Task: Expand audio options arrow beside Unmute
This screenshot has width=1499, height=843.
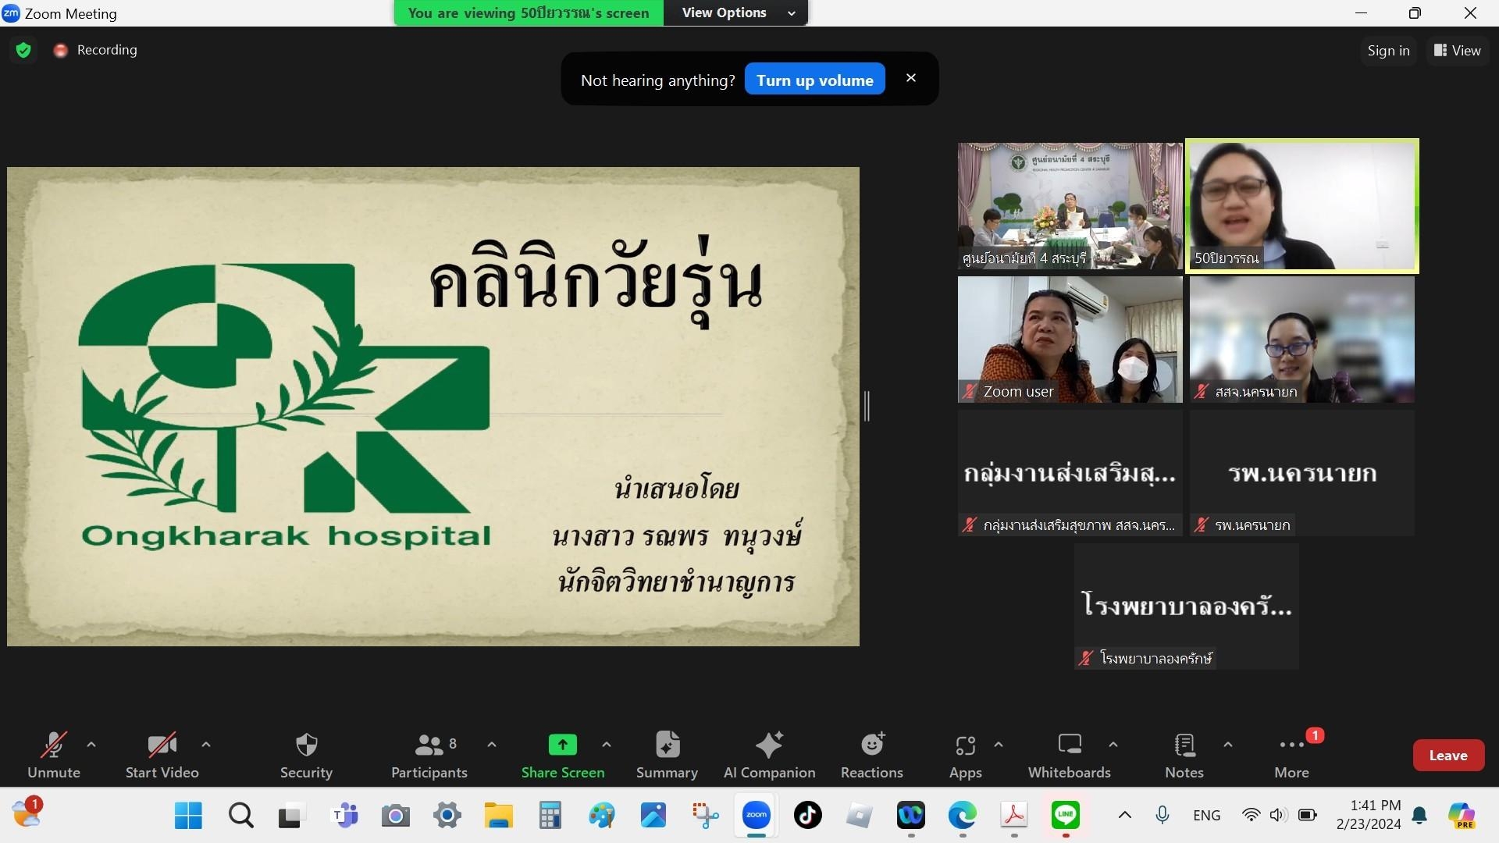Action: point(91,745)
